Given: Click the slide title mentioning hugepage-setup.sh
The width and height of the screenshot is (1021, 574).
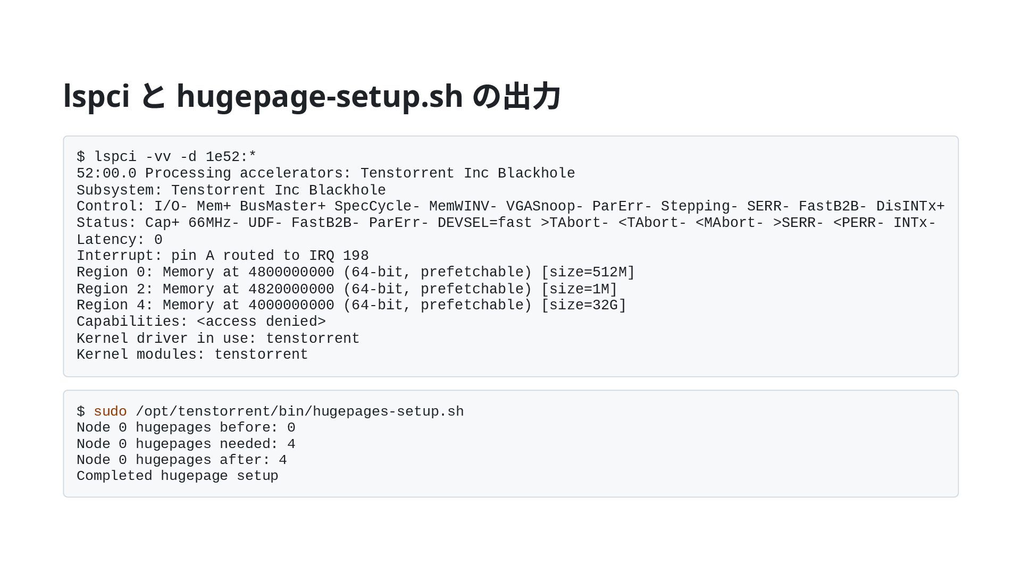Looking at the screenshot, I should click(x=312, y=97).
